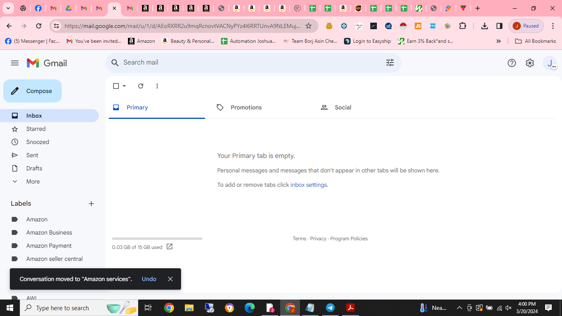The height and width of the screenshot is (316, 562).
Task: Open Microsoft Edge from the taskbar
Action: tap(250, 308)
